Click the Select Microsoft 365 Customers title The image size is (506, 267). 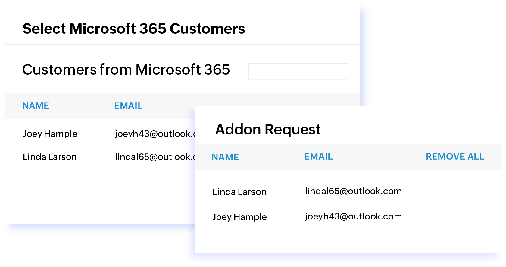134,29
